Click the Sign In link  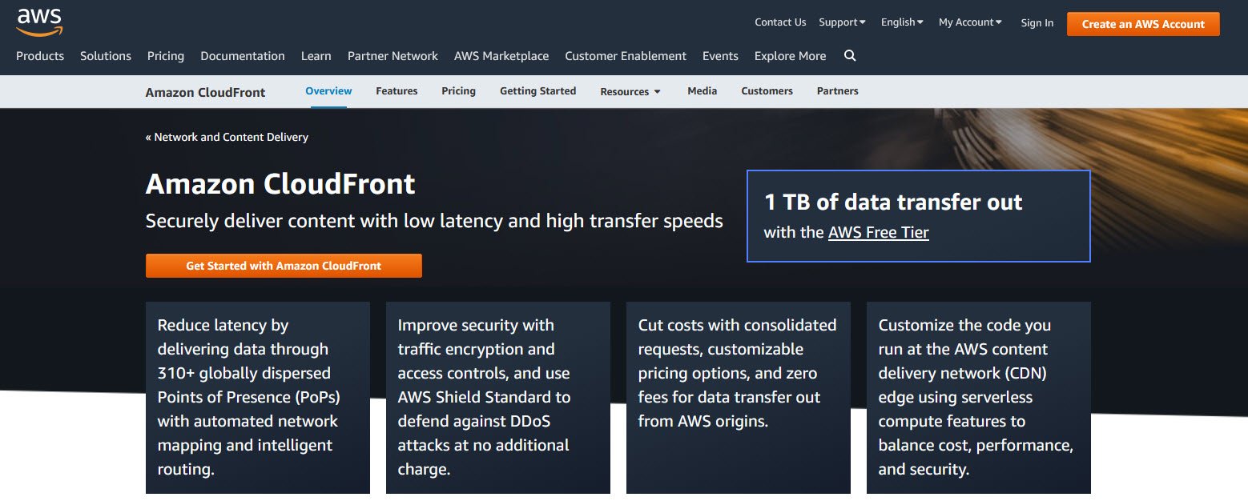pos(1037,23)
